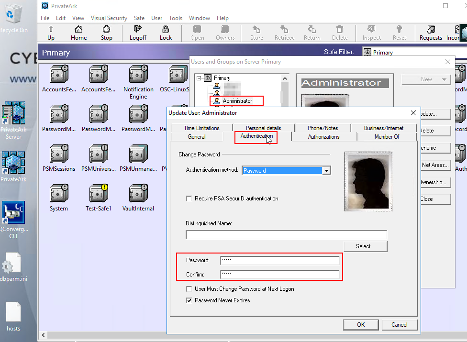Click the Return toolbar icon
The height and width of the screenshot is (342, 467).
[312, 33]
